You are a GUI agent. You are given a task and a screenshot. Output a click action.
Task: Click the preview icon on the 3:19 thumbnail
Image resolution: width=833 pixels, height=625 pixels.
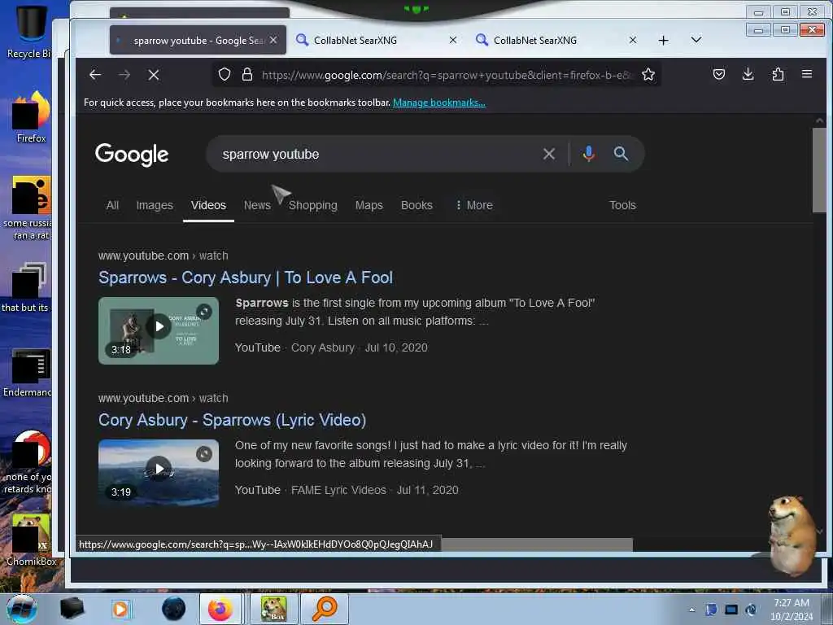click(204, 454)
